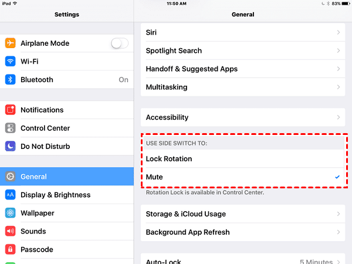Screen dimensions: 352x264
Task: Tap the Do Not Disturb moon icon
Action: 11,146
